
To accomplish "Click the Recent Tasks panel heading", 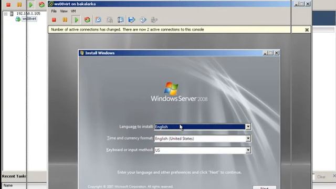I will point(14,176).
